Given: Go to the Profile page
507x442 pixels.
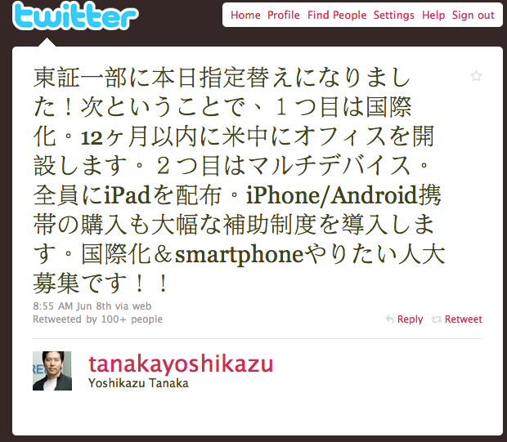Looking at the screenshot, I should [284, 16].
